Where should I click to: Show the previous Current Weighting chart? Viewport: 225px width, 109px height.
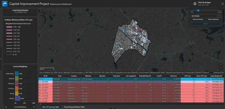point(6,107)
